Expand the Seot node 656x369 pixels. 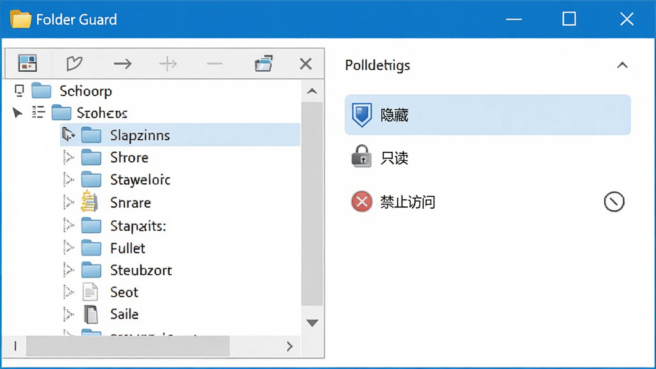tap(68, 292)
